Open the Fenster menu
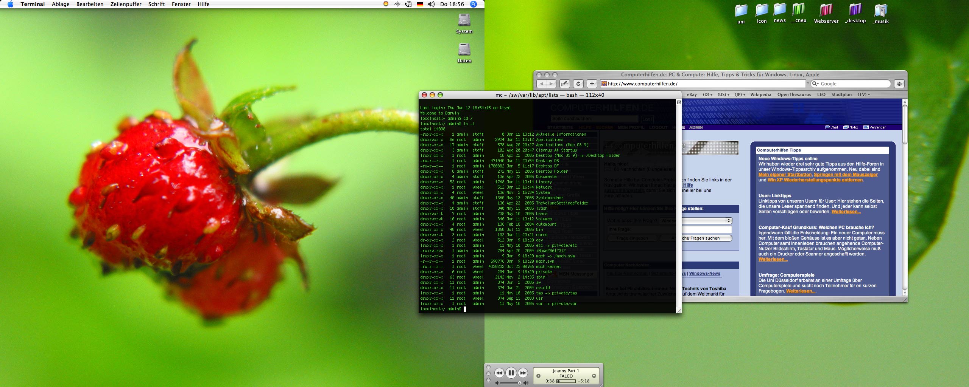 click(x=181, y=4)
